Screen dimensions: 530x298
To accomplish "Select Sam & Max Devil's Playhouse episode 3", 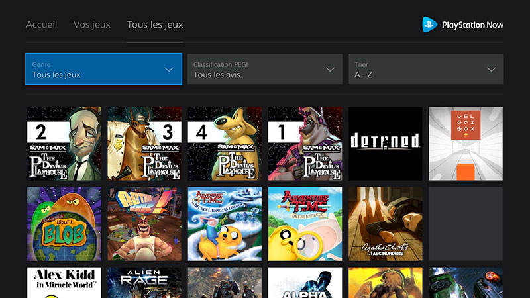I will pos(144,144).
